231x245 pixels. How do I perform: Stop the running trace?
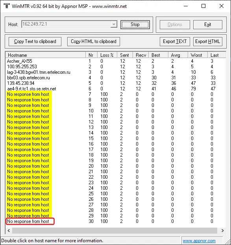135,24
